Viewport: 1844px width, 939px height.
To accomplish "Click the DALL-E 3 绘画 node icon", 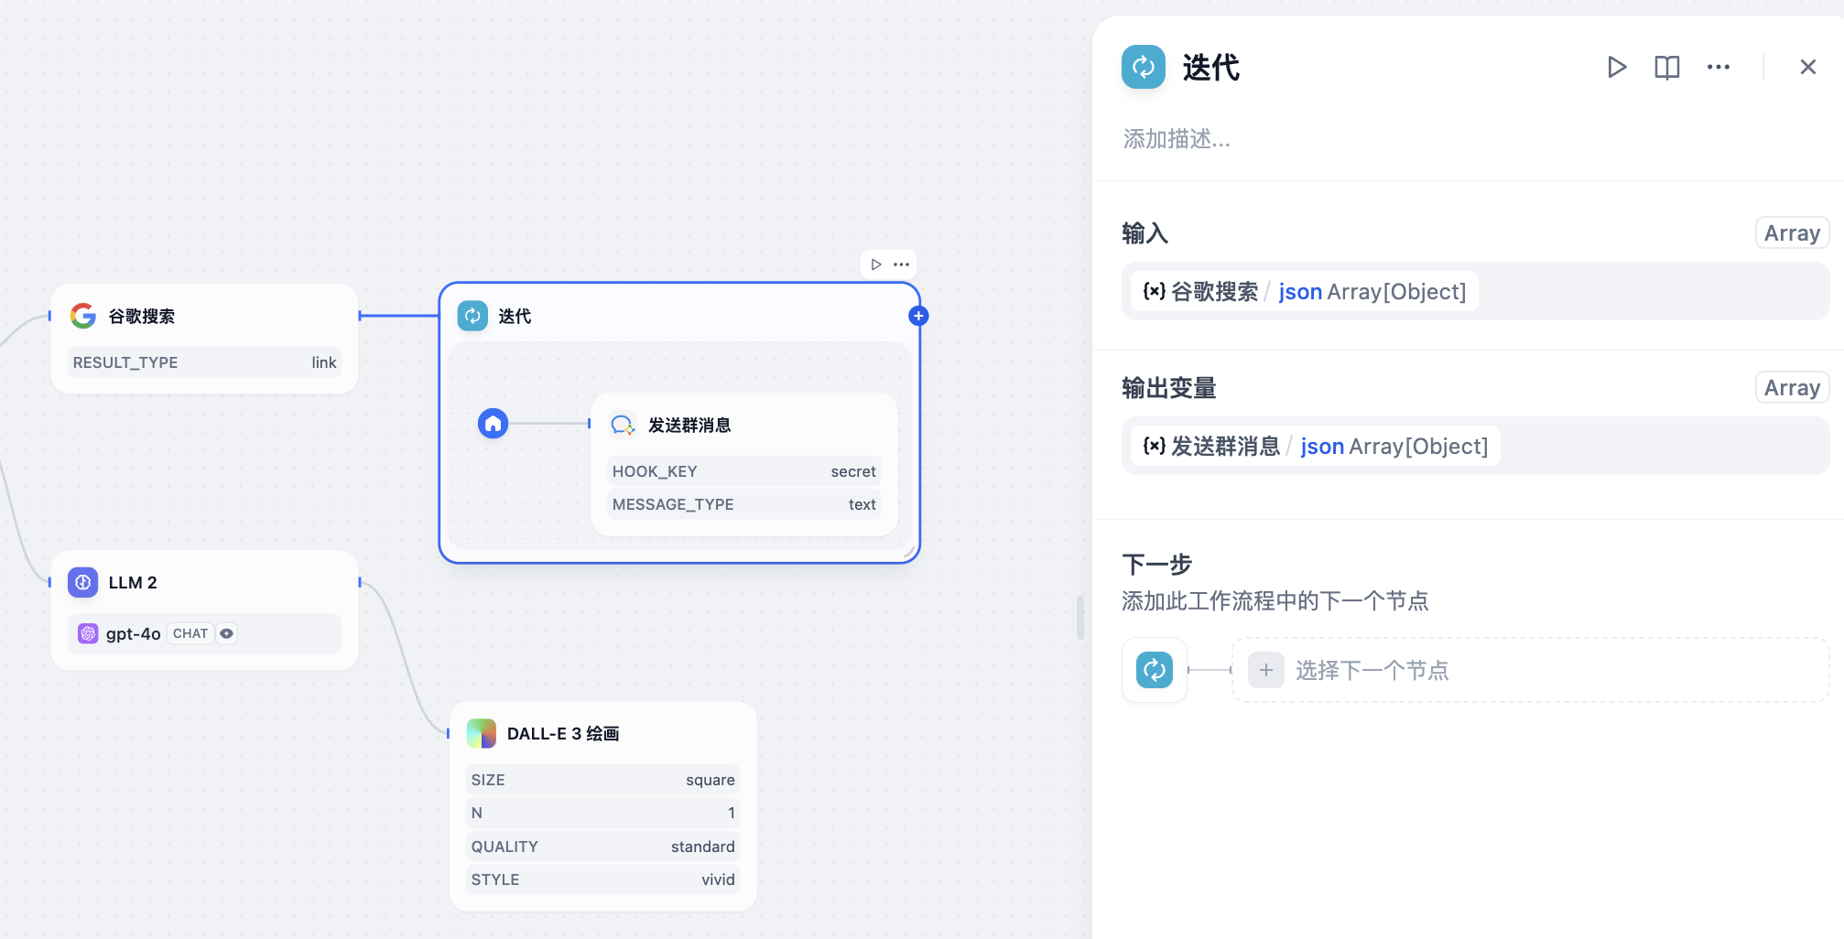I will coord(481,733).
